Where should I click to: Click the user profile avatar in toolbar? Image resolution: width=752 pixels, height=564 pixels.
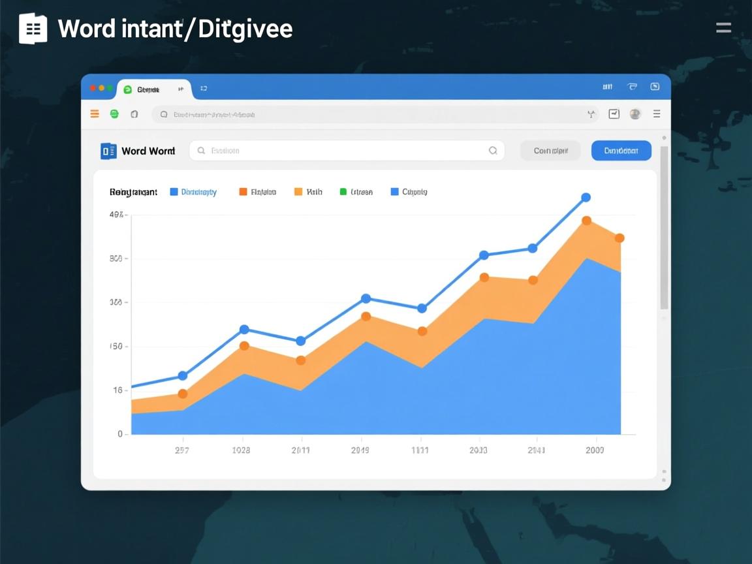(634, 114)
